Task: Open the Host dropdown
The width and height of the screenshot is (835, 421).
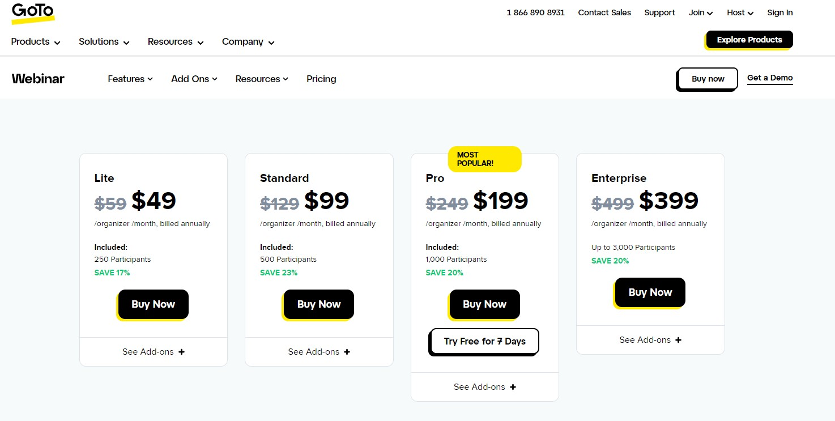Action: (x=740, y=12)
